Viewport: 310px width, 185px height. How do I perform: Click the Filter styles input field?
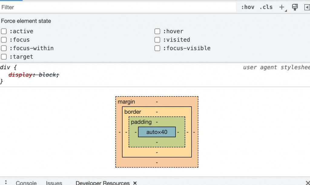tap(118, 7)
